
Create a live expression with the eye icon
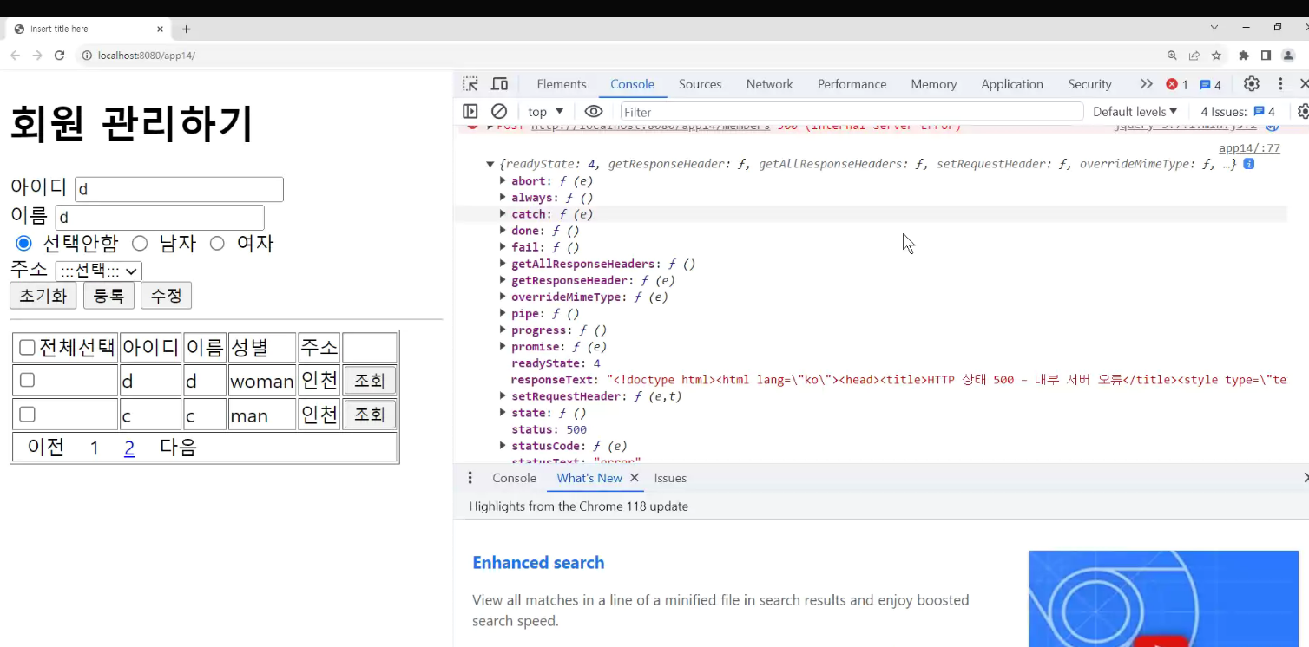[594, 111]
